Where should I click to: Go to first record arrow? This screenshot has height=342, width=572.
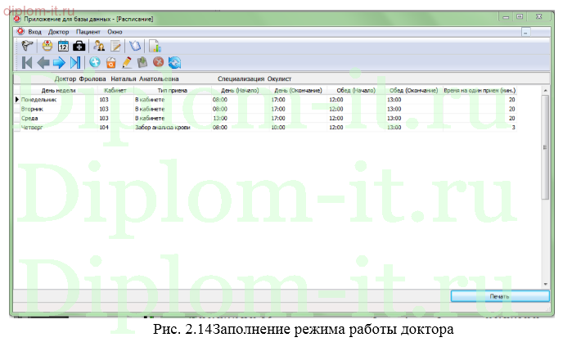click(27, 63)
